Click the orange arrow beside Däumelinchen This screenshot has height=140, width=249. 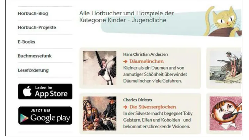tap(125, 62)
